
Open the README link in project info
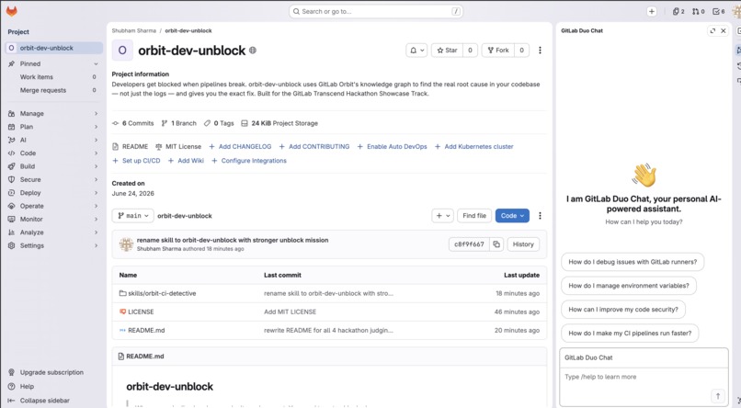click(131, 147)
